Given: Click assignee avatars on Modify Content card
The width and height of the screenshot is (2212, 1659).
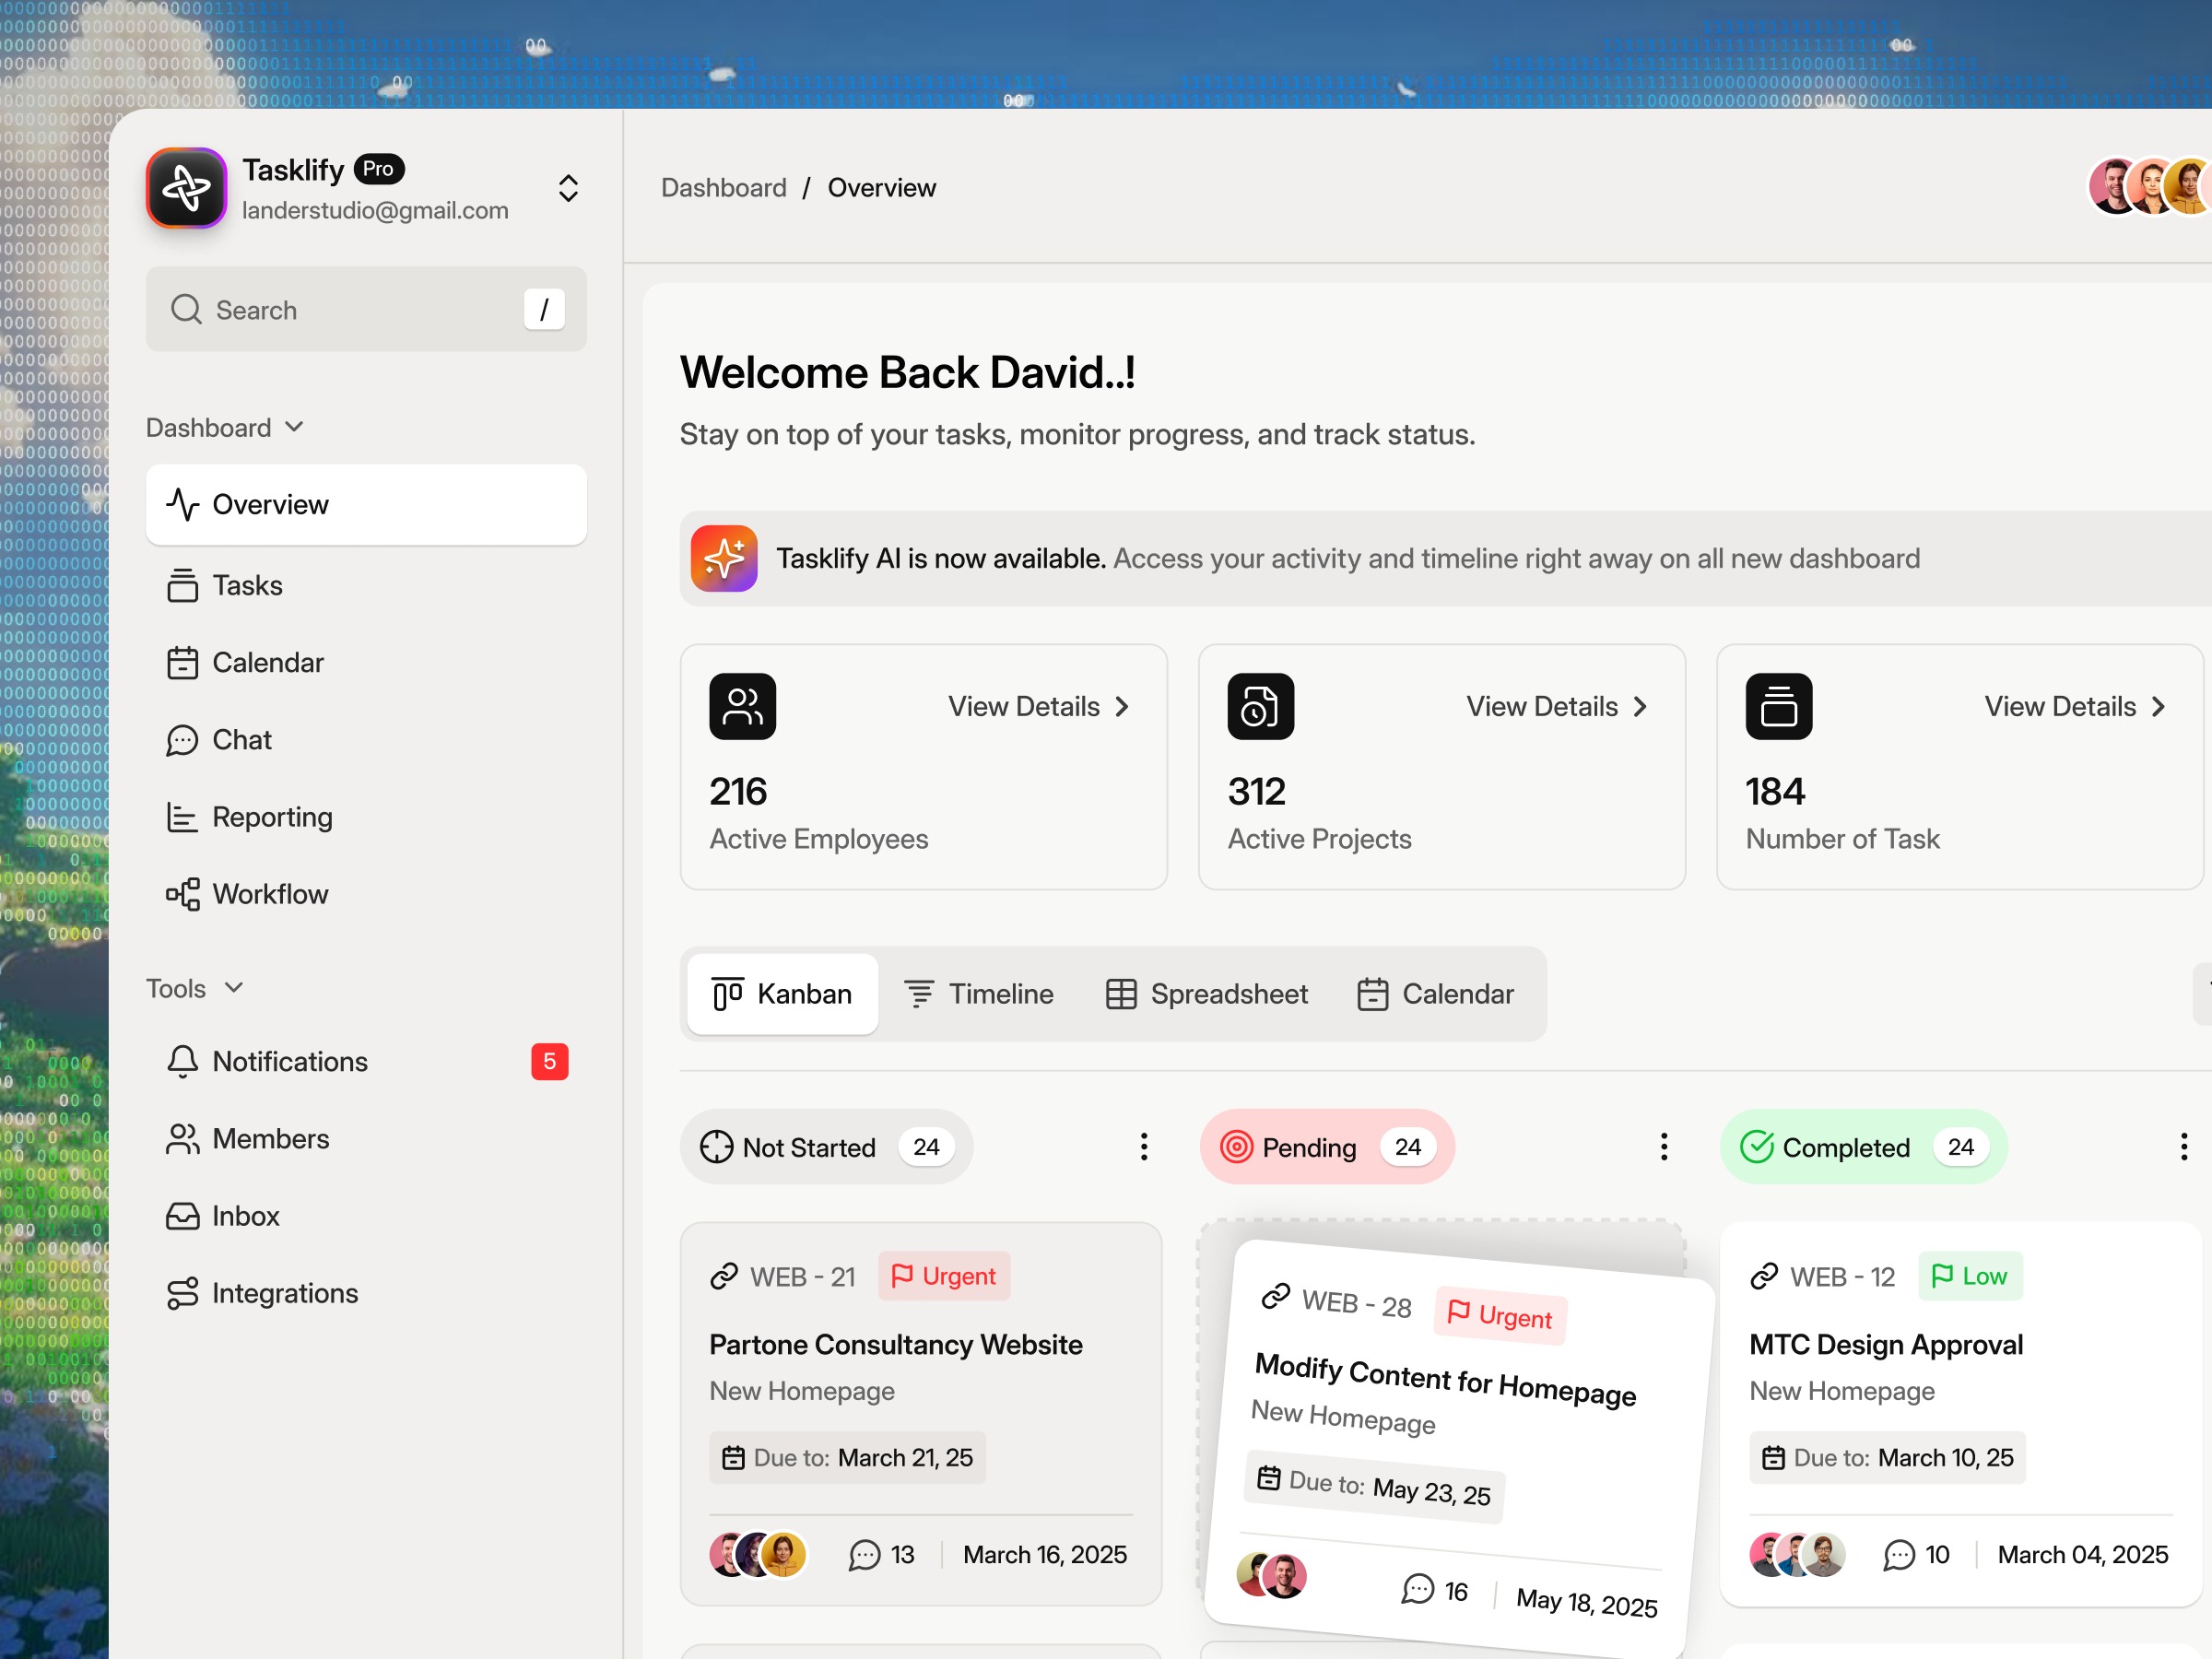Looking at the screenshot, I should click(x=1272, y=1575).
